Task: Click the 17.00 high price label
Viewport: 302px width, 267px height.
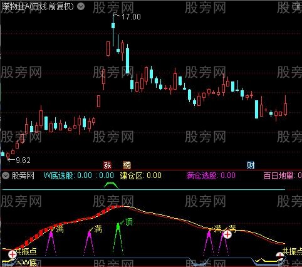Action: click(131, 17)
